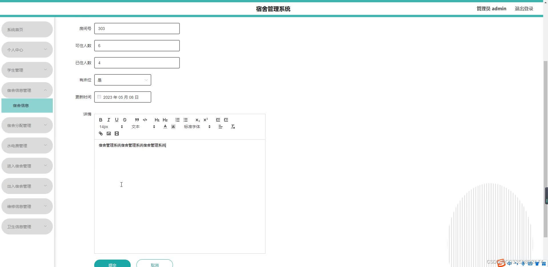Click into the 已住人数 input field
The height and width of the screenshot is (267, 548).
(x=137, y=63)
